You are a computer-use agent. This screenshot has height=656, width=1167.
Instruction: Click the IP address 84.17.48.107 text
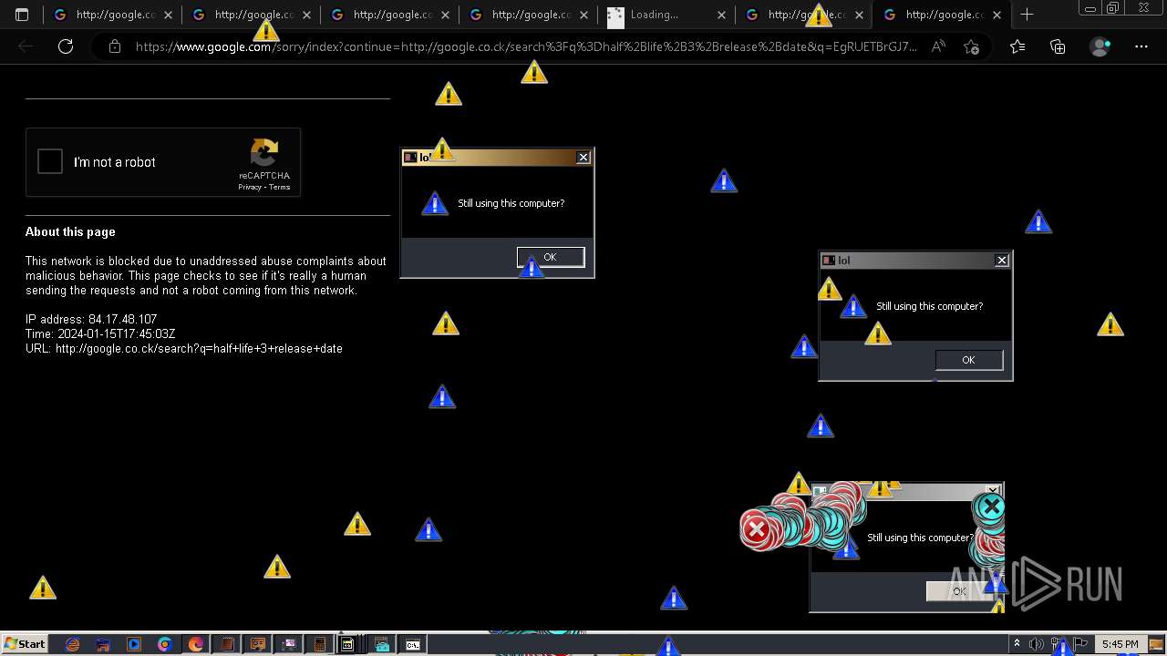pos(91,319)
